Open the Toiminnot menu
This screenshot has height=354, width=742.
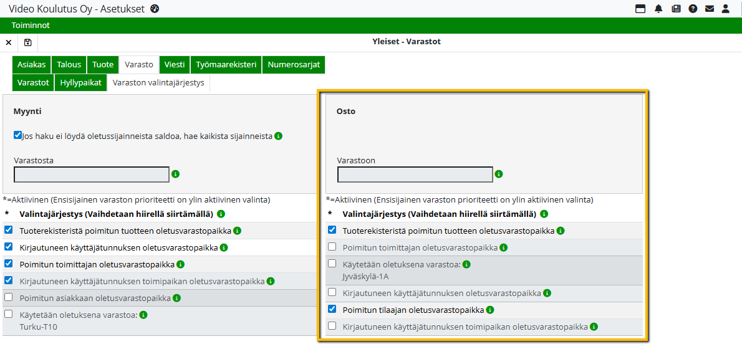[31, 26]
